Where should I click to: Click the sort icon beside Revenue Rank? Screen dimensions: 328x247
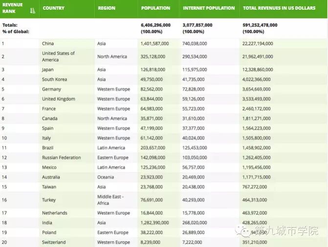[x=32, y=10]
